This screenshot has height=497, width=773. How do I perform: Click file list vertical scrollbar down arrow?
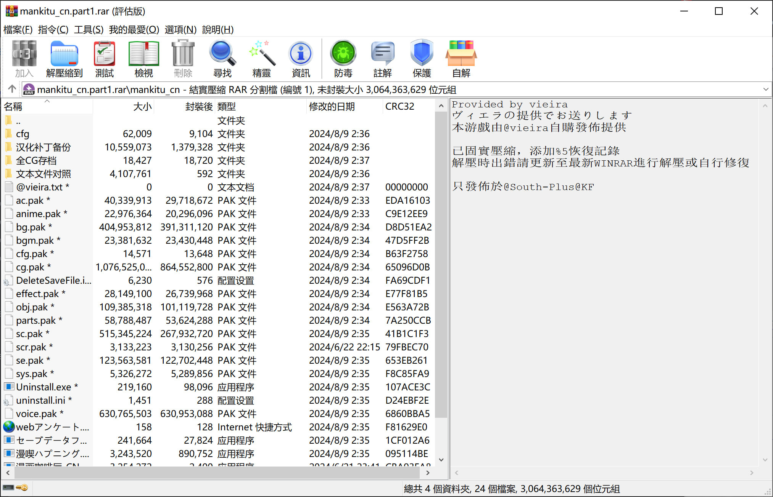coord(441,460)
